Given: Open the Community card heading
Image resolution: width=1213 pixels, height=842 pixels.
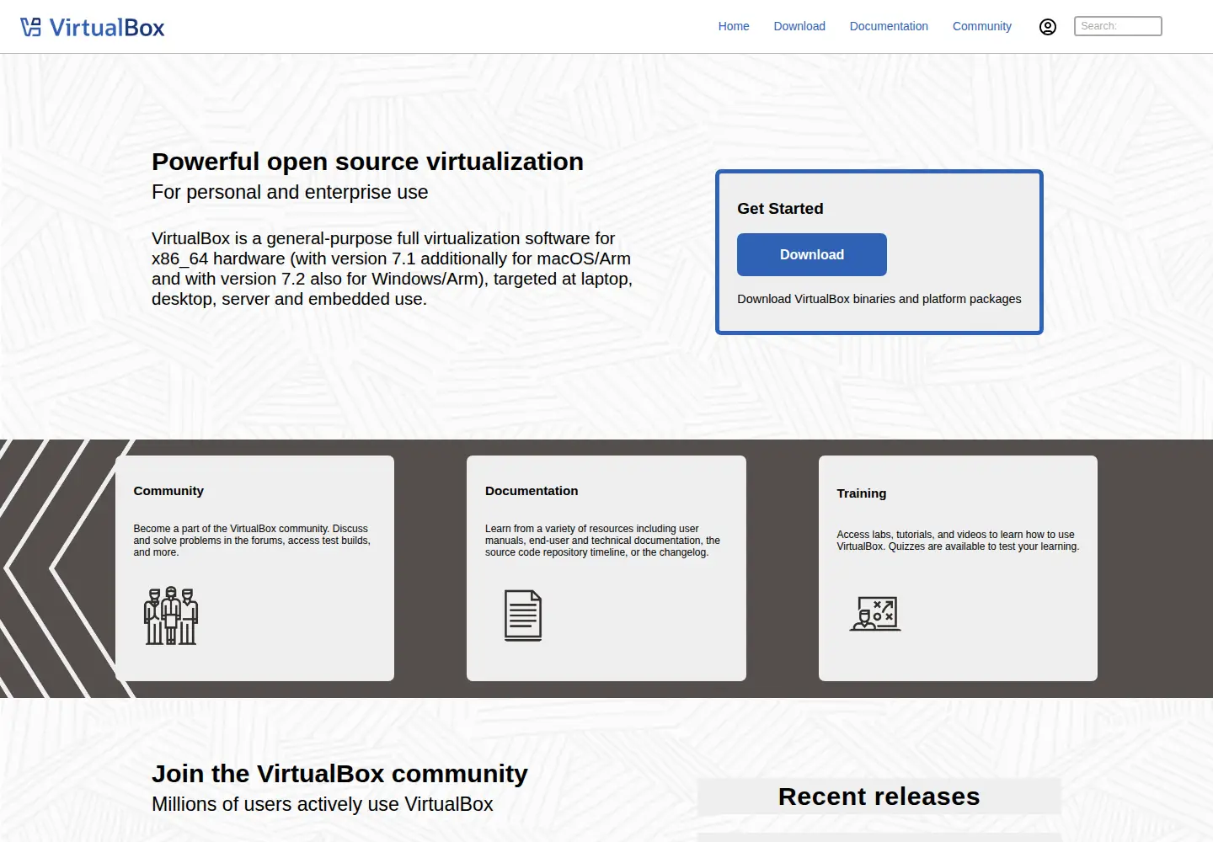Looking at the screenshot, I should click(168, 491).
